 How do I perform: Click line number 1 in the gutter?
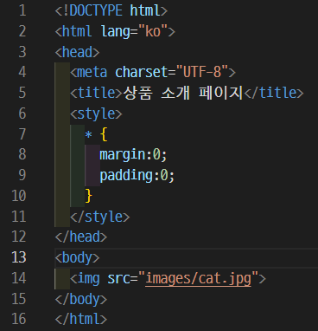pyautogui.click(x=22, y=10)
